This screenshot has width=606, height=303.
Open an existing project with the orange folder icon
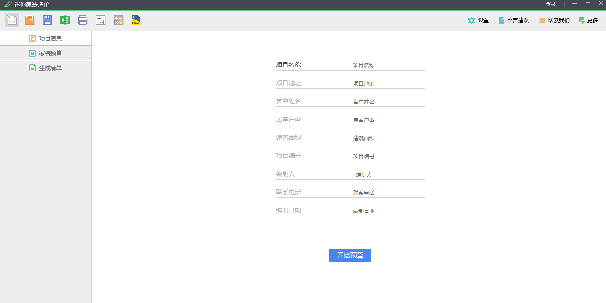coord(30,20)
